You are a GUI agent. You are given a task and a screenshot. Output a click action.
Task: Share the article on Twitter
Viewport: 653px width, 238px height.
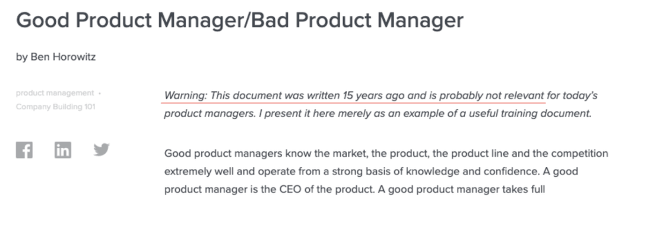(102, 150)
